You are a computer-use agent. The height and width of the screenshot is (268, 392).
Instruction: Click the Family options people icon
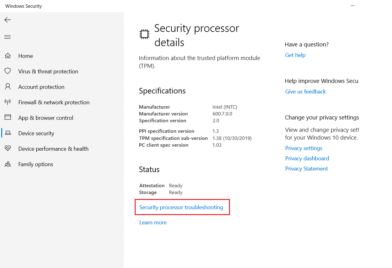click(x=8, y=164)
